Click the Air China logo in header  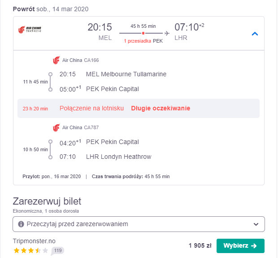(30, 30)
